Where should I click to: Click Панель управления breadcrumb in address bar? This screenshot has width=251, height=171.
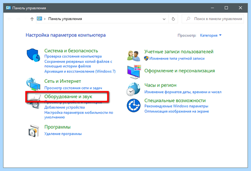coord(65,19)
